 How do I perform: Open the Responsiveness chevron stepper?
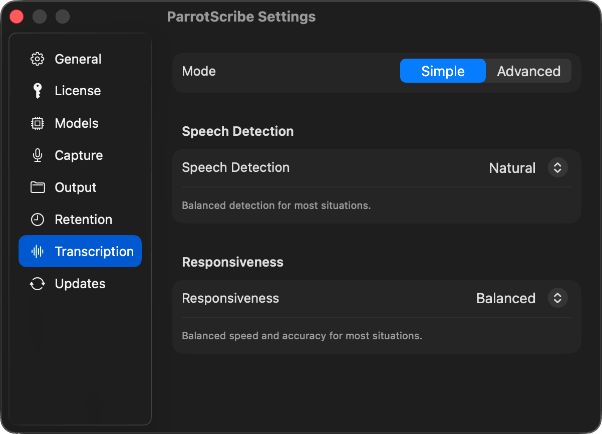click(557, 298)
